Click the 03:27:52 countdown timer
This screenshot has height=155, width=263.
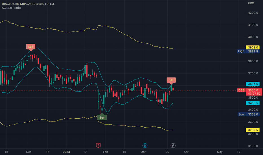pyautogui.click(x=254, y=94)
